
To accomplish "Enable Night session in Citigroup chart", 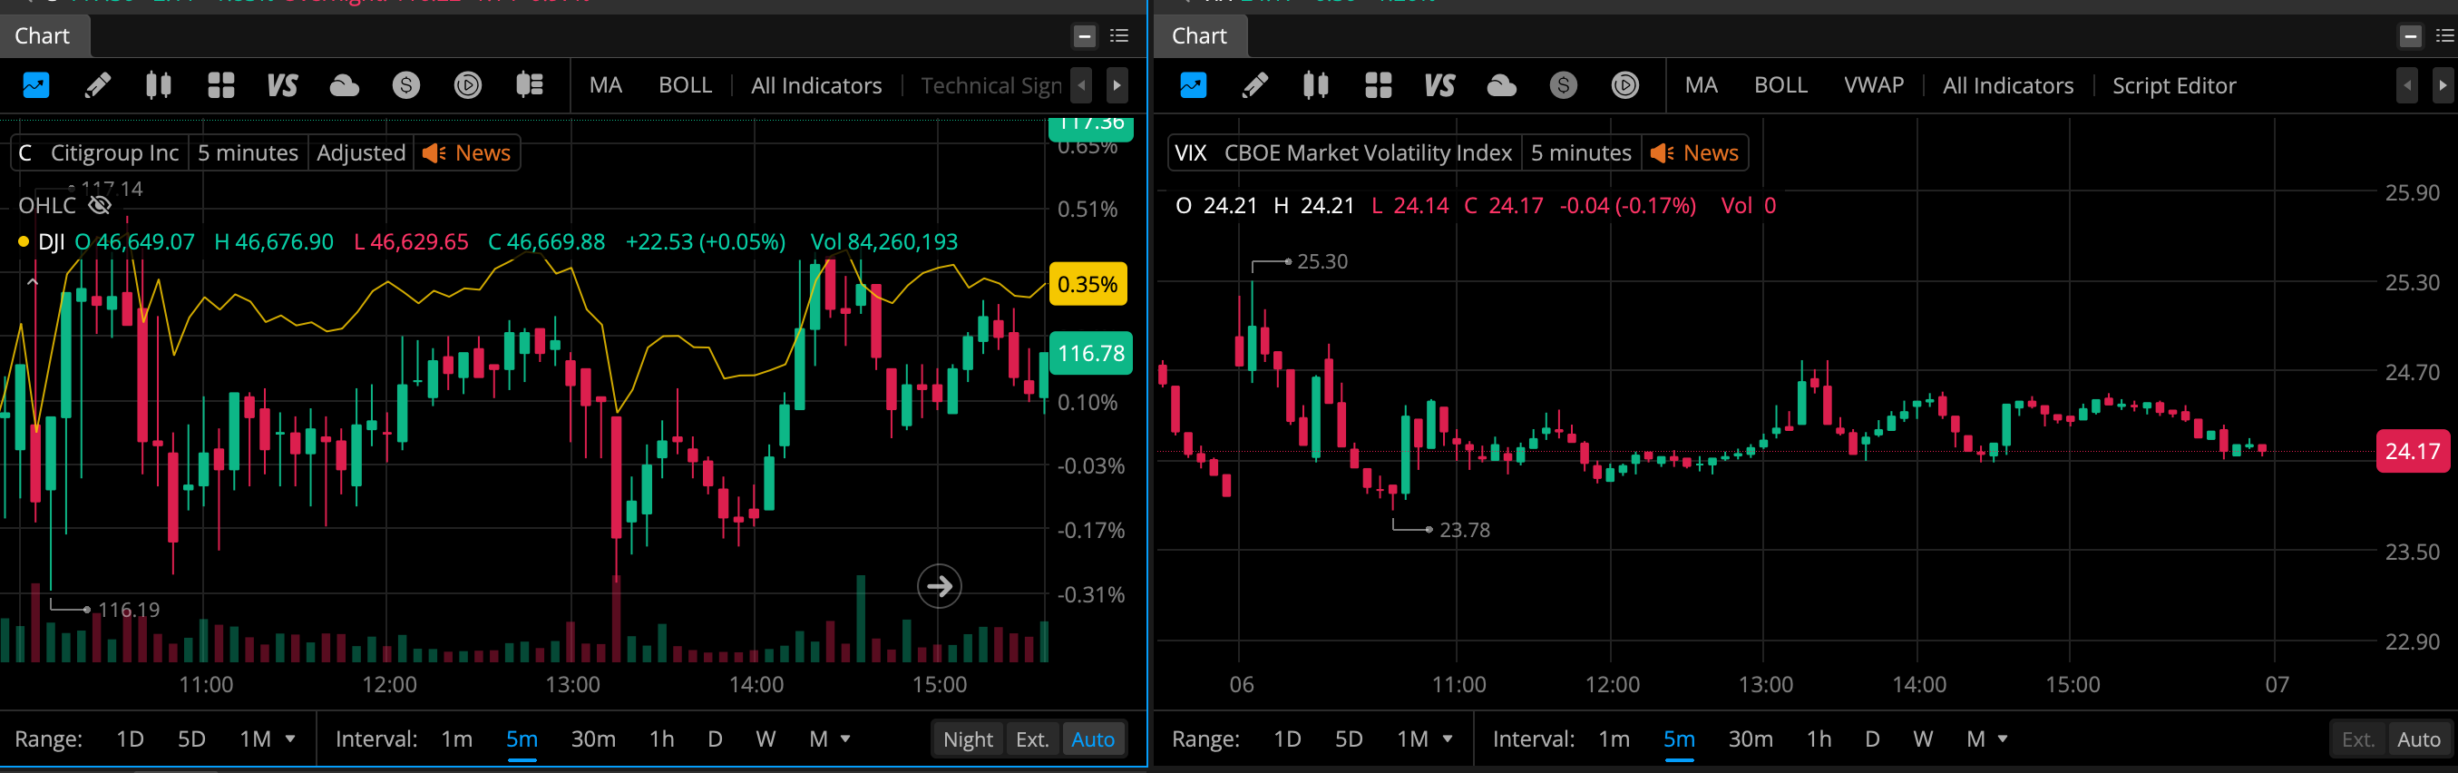I will [968, 739].
